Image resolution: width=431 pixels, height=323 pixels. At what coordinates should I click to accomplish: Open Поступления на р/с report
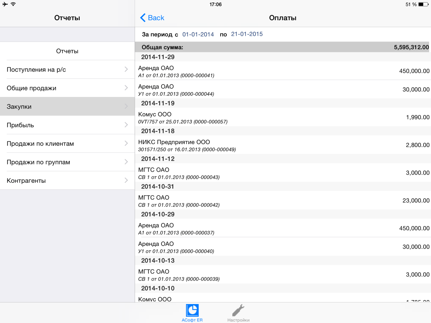click(67, 70)
